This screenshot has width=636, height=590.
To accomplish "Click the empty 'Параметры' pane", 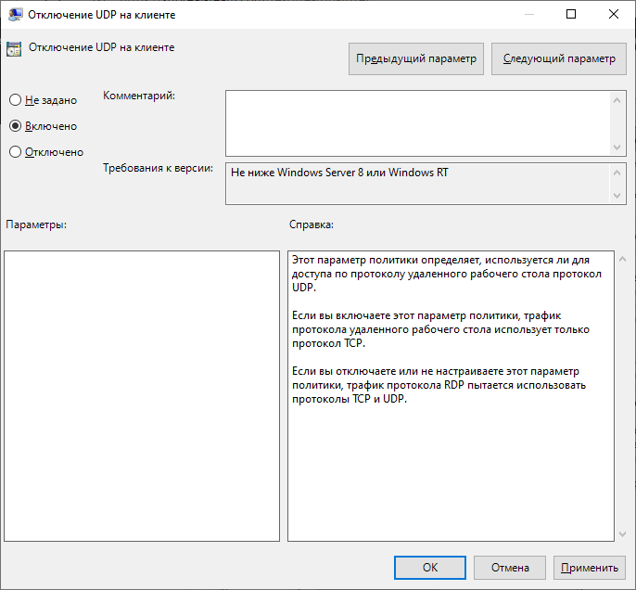I will (x=142, y=395).
